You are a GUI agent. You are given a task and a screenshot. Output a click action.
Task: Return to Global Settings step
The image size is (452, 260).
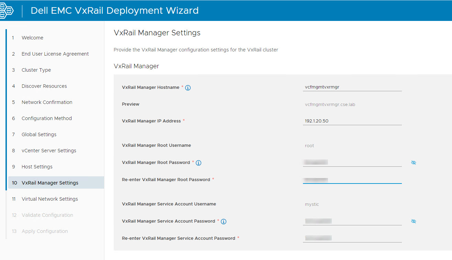39,134
